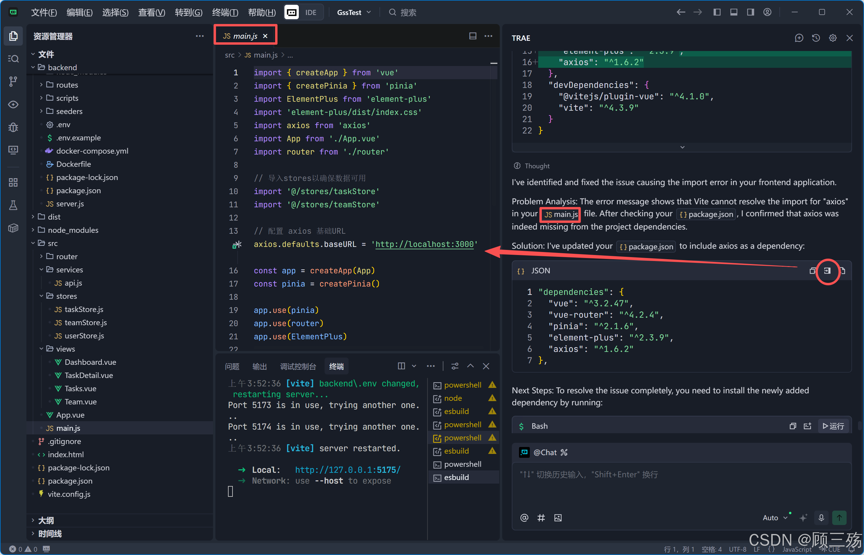Attach an image via the picture icon

click(558, 518)
